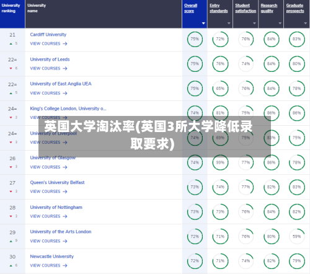
Task: View courses for Cardiff University
Action: [48, 43]
